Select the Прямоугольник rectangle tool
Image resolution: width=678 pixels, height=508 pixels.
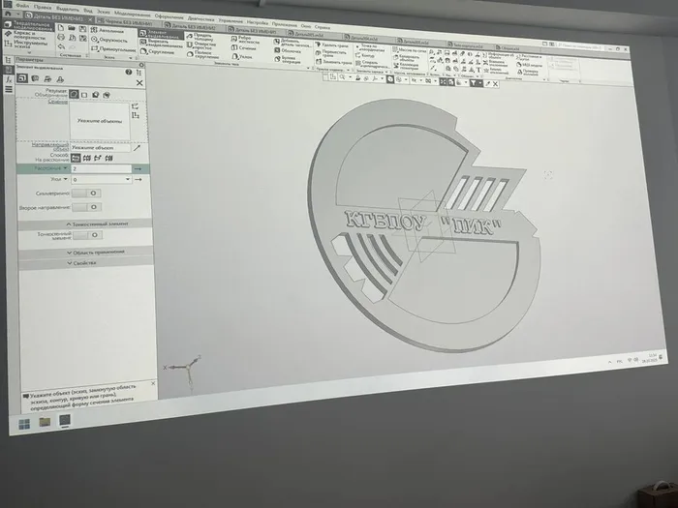(x=113, y=49)
